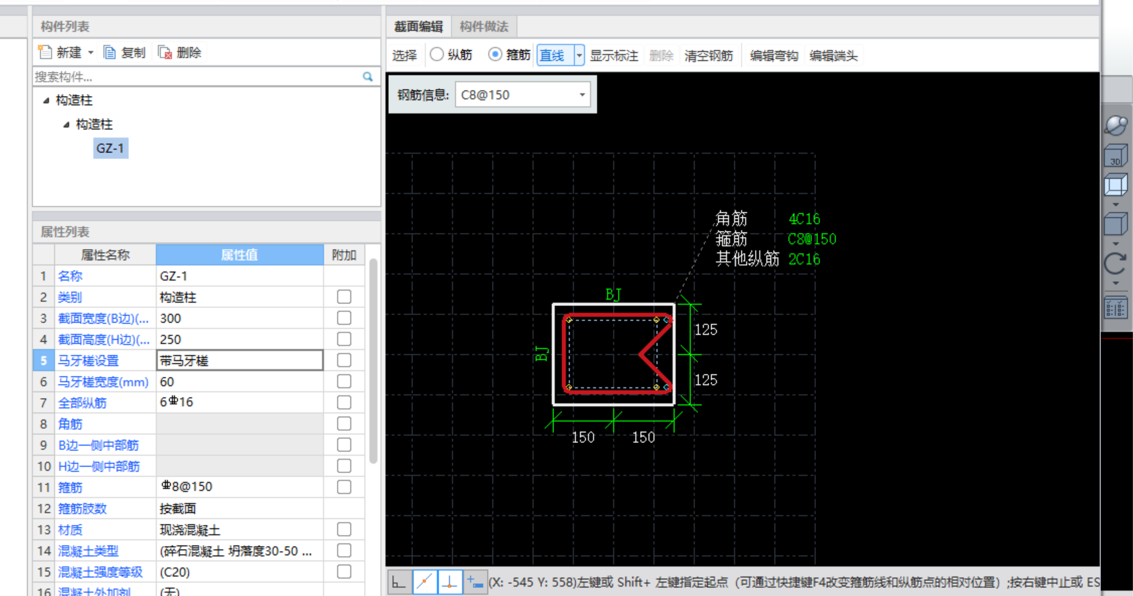Open the 新建 dropdown arrow
The height and width of the screenshot is (596, 1133).
coord(91,52)
